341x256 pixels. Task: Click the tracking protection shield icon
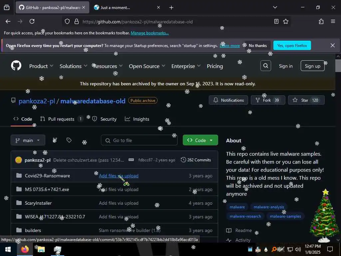pos(67,21)
